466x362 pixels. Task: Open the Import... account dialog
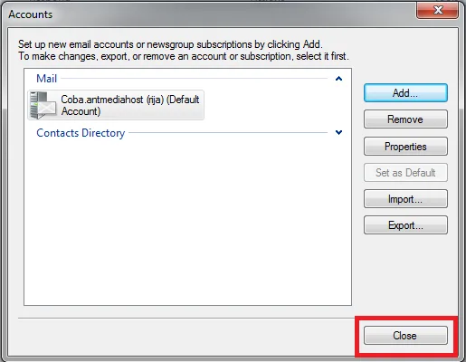tap(405, 199)
